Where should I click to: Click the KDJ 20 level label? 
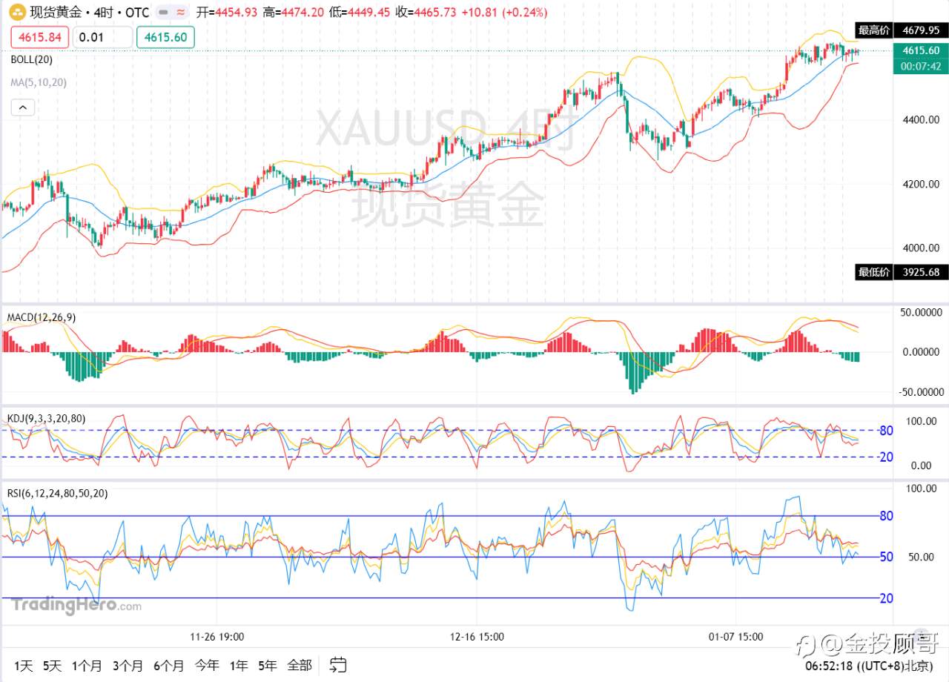coord(885,457)
